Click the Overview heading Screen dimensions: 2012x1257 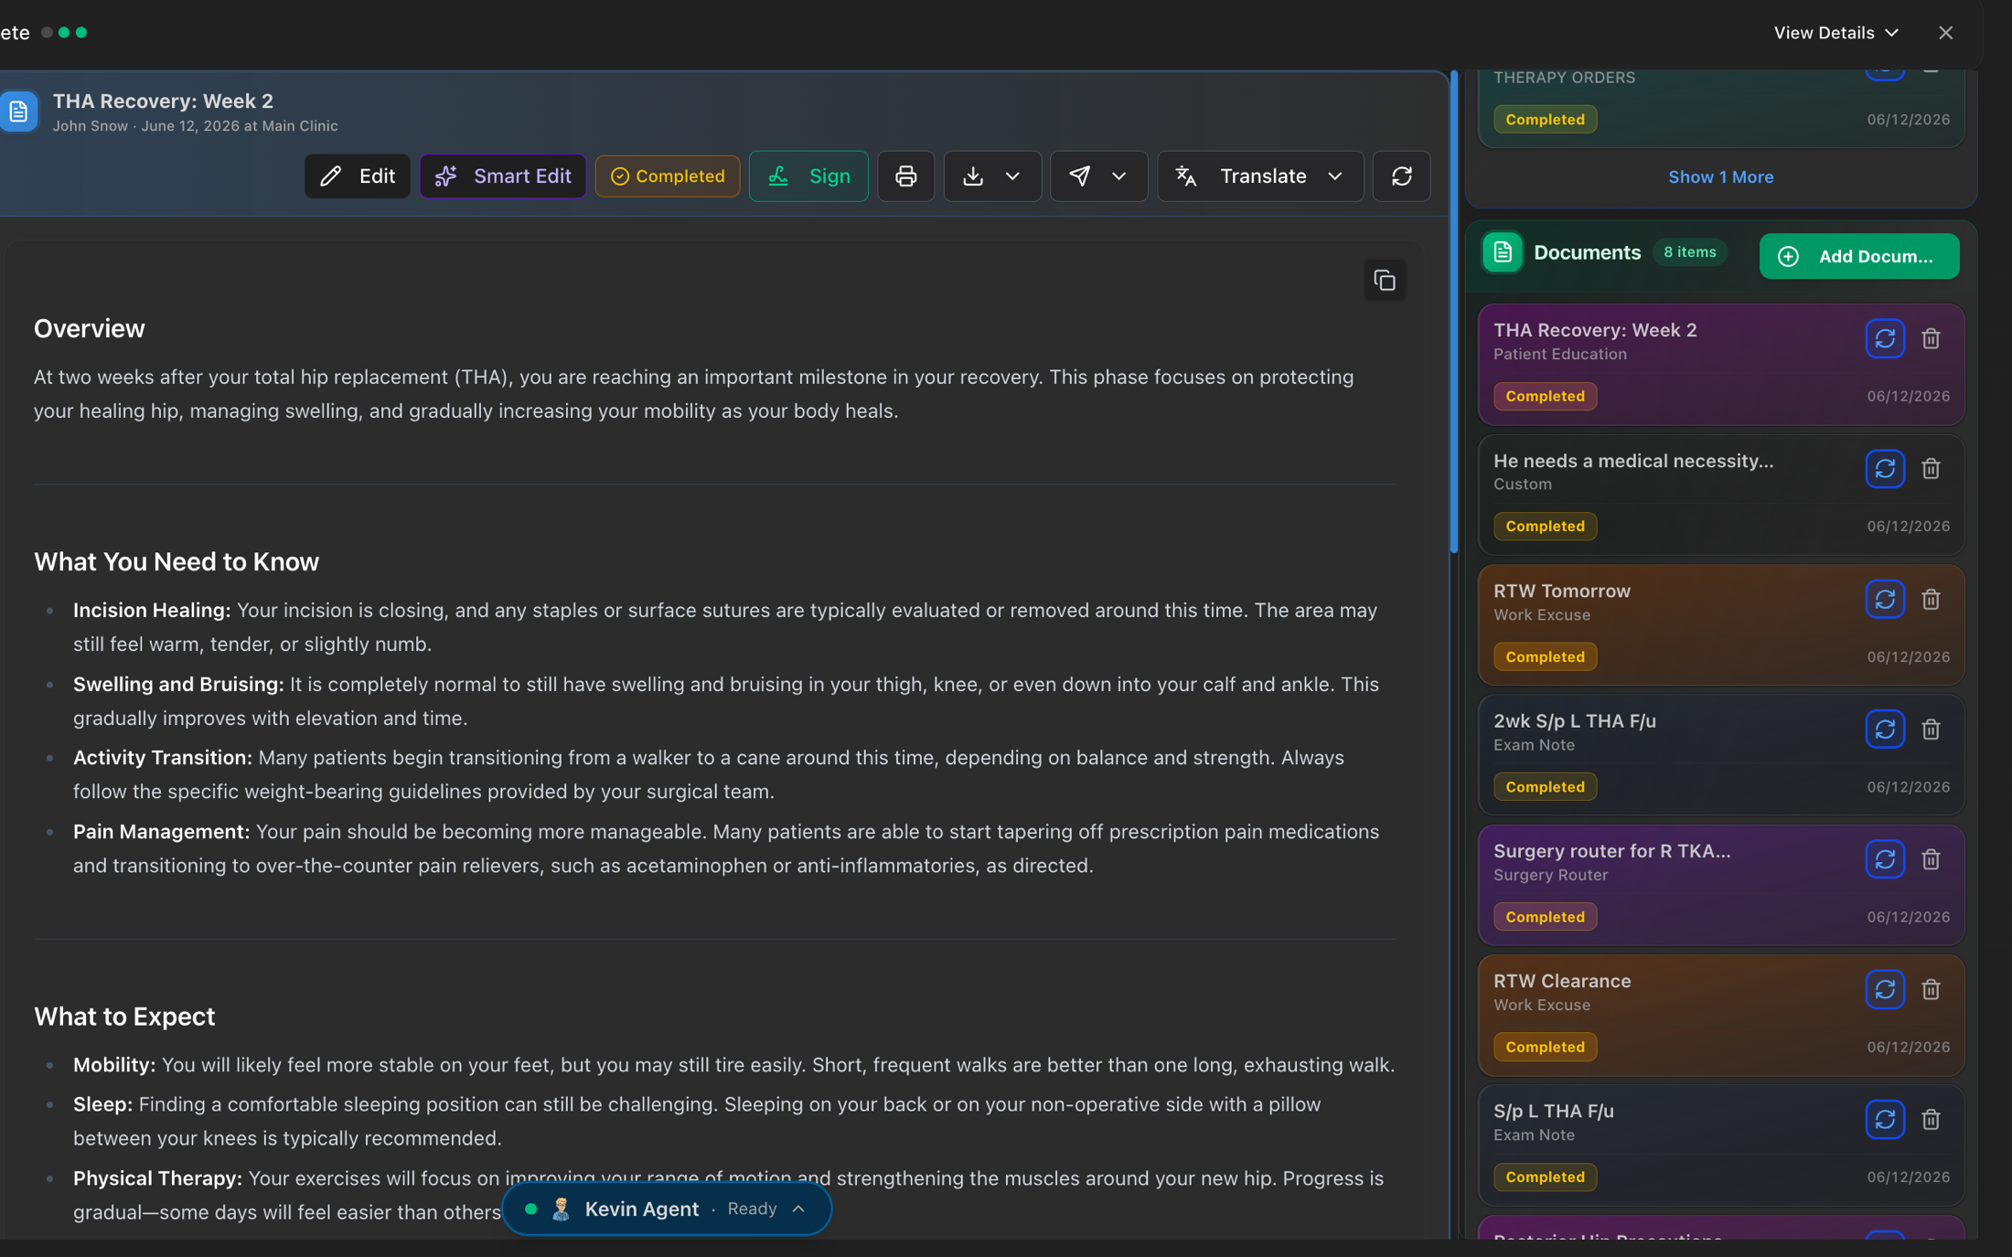[90, 329]
